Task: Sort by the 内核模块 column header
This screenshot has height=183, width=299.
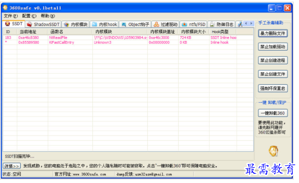Action: (x=120, y=32)
